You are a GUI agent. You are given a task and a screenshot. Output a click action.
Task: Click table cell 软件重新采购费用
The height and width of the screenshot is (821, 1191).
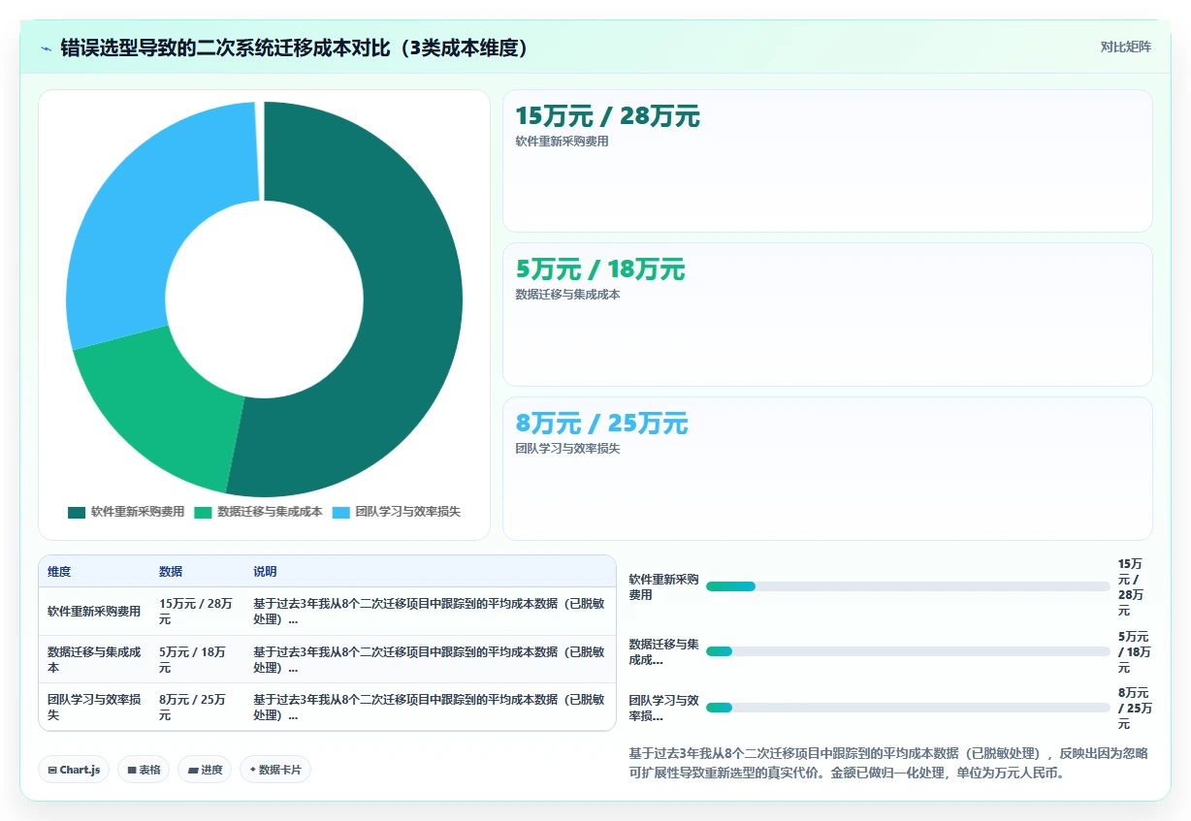click(x=94, y=612)
